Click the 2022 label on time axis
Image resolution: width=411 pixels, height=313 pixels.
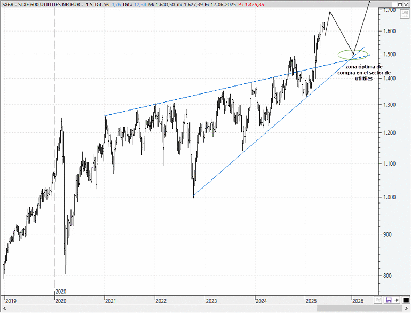161,301
